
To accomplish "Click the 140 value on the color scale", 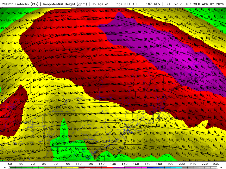I will tap(113, 164).
